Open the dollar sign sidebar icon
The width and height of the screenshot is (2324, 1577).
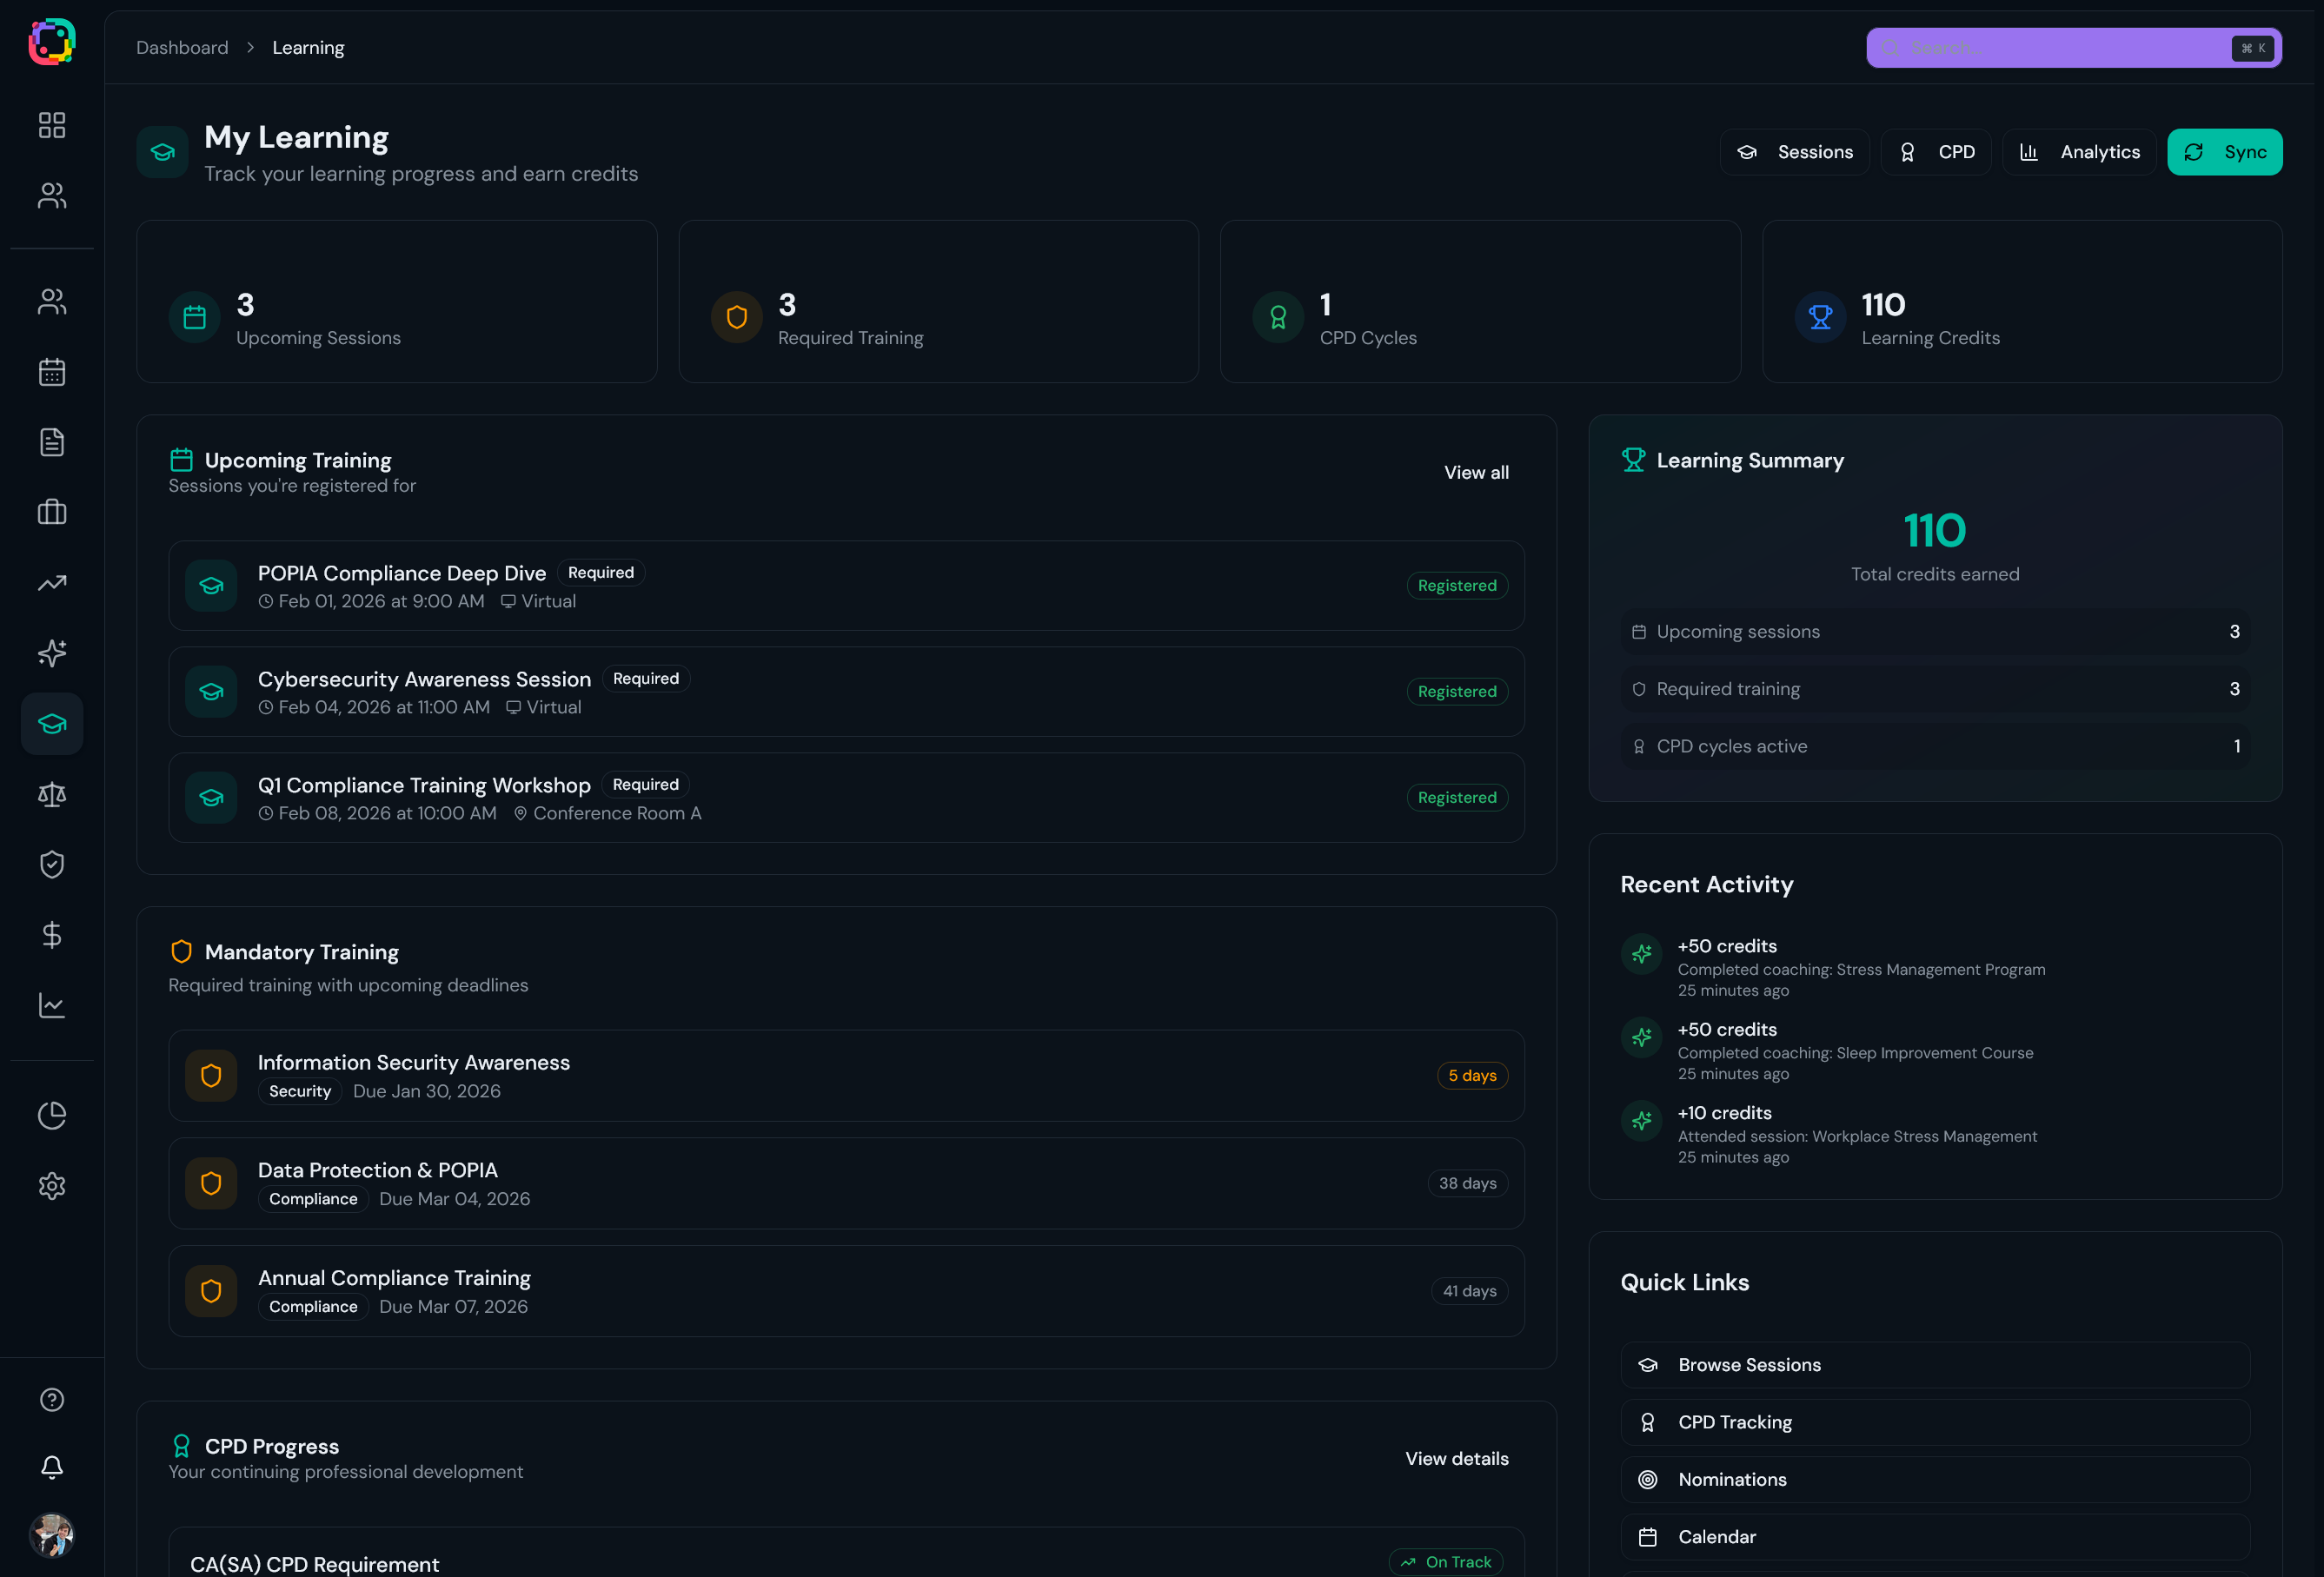[x=52, y=935]
